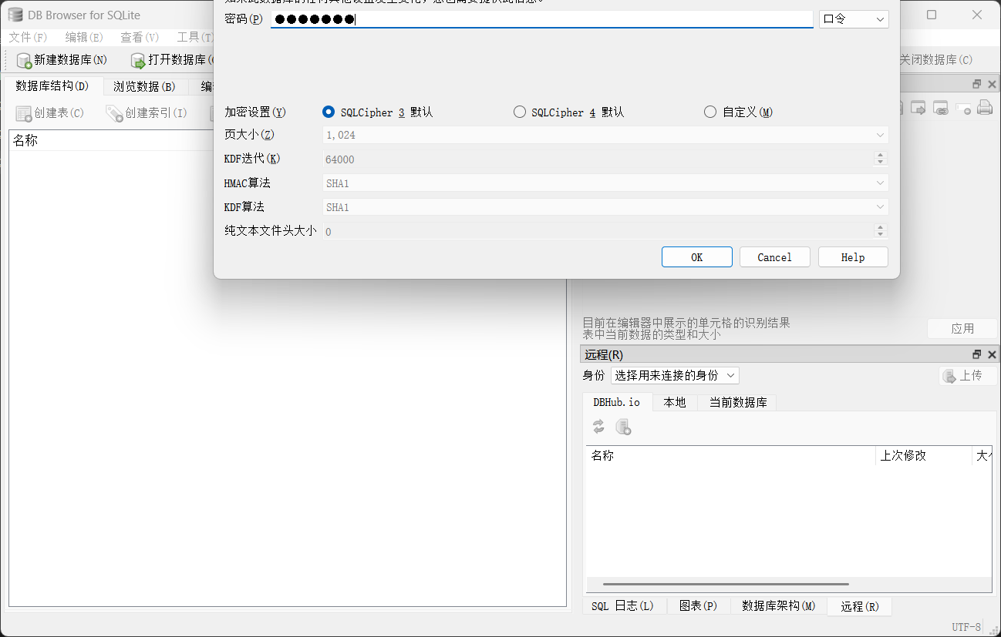Click the printer icon in cell editor panel
1001x637 pixels.
985,109
